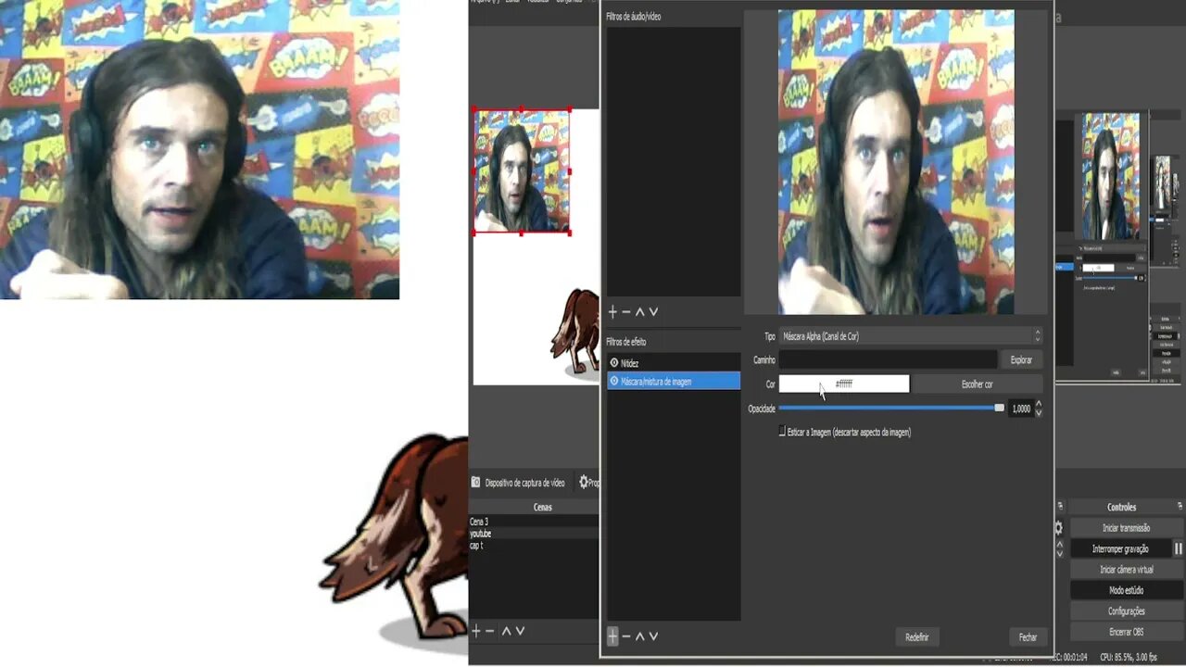Toggle visibility of Nitidez filter
The height and width of the screenshot is (667, 1186).
pyautogui.click(x=614, y=363)
